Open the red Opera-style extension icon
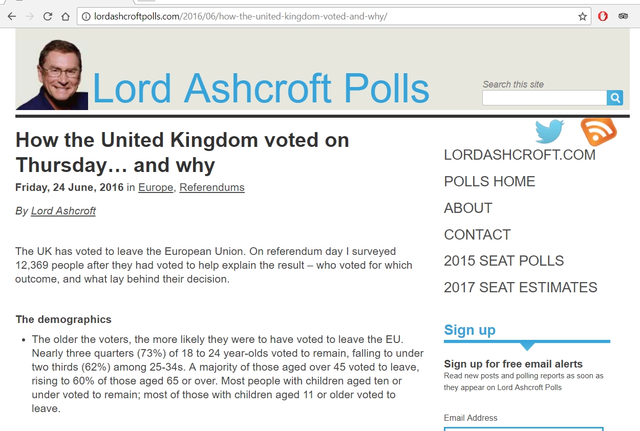Viewport: 640px width, 431px height. (603, 16)
